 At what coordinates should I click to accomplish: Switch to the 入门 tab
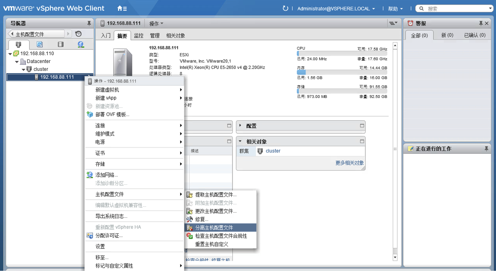point(105,36)
